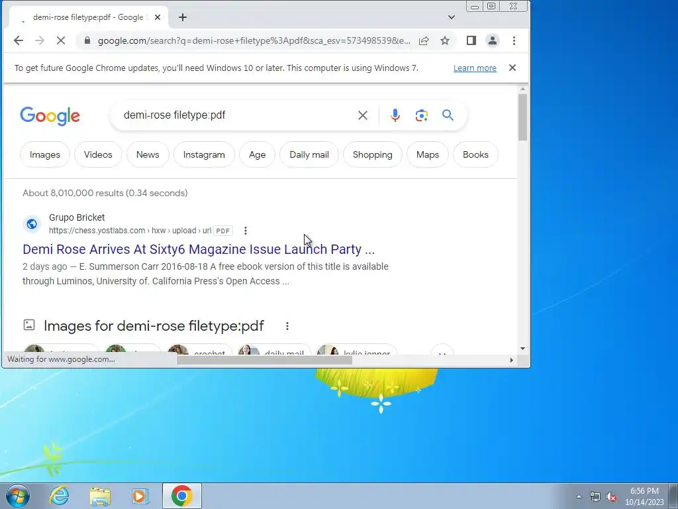Click Chrome icon in the taskbar
Image resolution: width=678 pixels, height=509 pixels.
pos(182,496)
